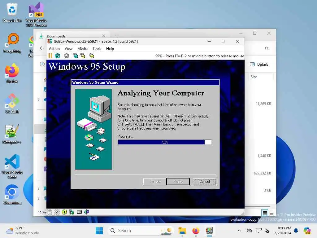Open the Action menu in 86Box
This screenshot has width=317, height=238.
[x=54, y=49]
